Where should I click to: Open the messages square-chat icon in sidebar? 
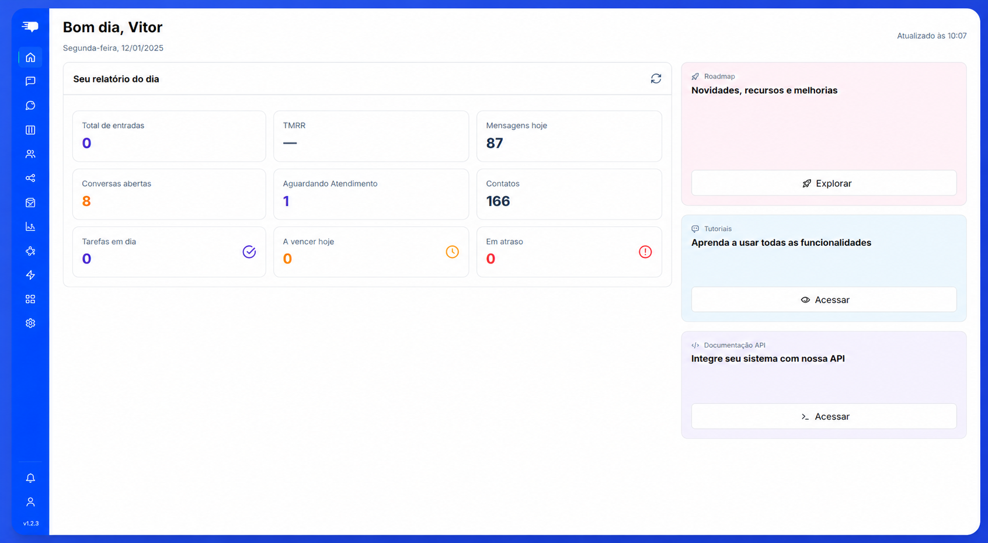[x=30, y=81]
